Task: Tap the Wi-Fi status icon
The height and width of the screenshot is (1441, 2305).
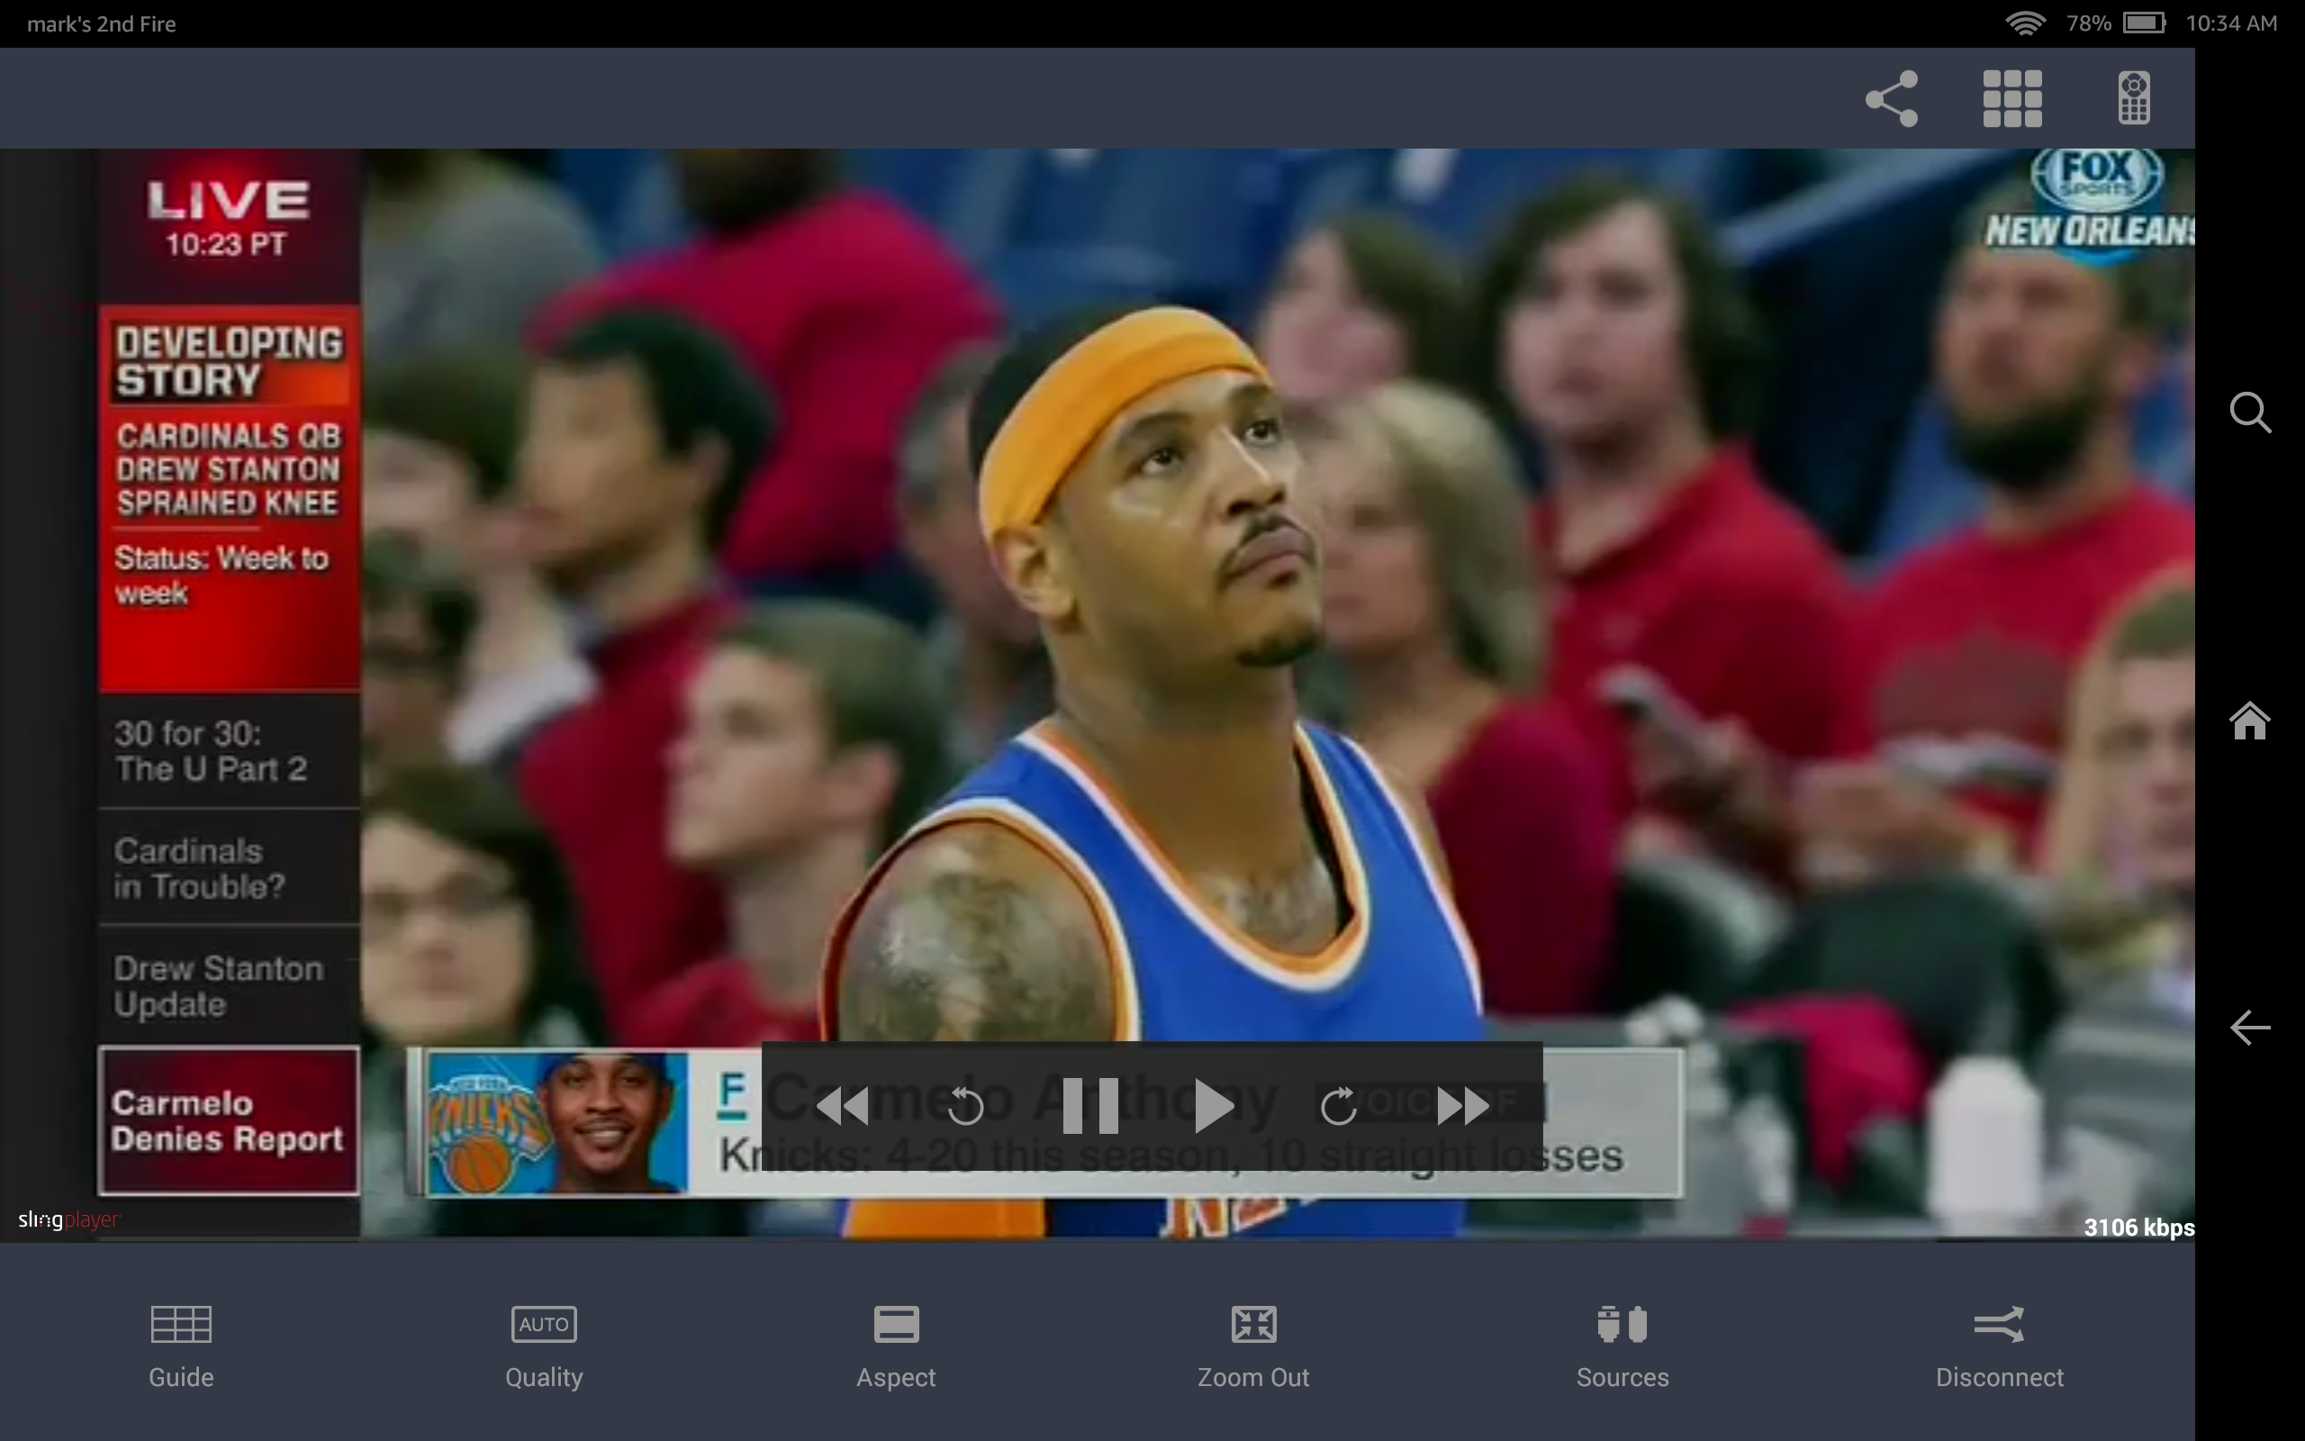Action: point(2026,23)
